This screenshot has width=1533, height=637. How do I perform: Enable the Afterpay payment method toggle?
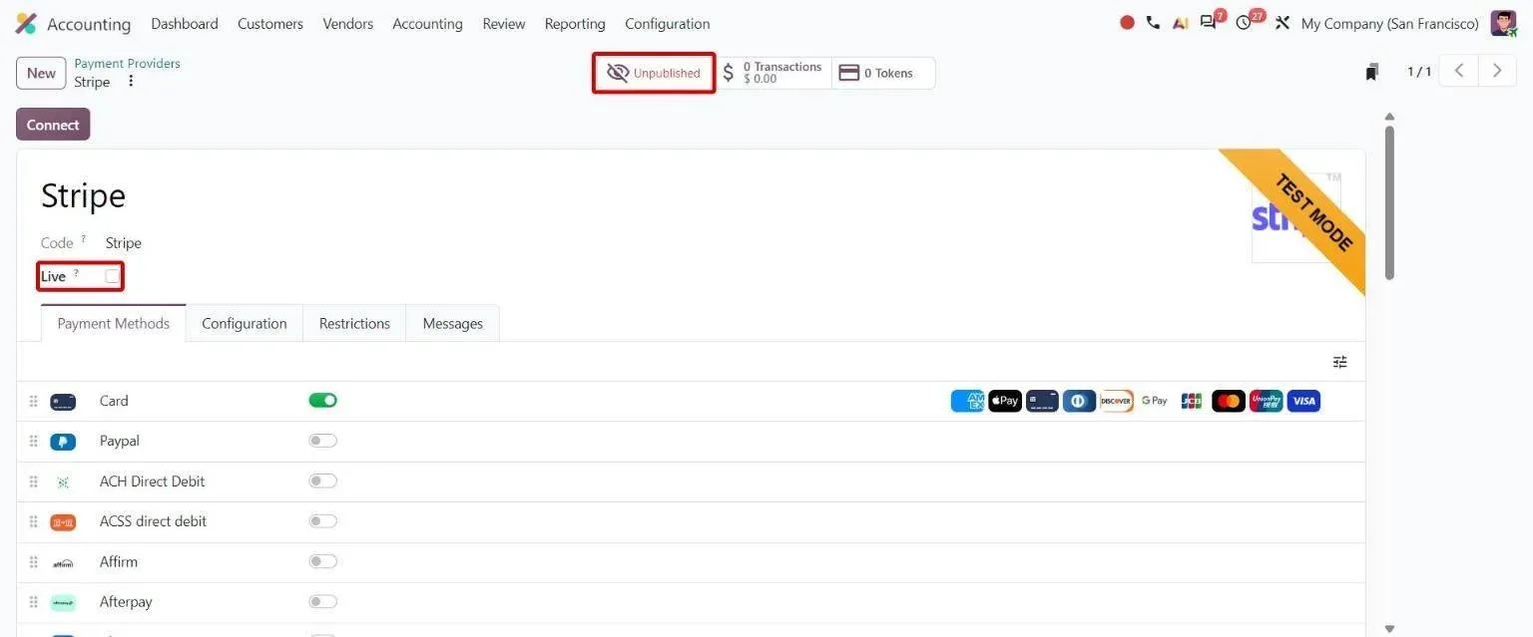point(322,601)
